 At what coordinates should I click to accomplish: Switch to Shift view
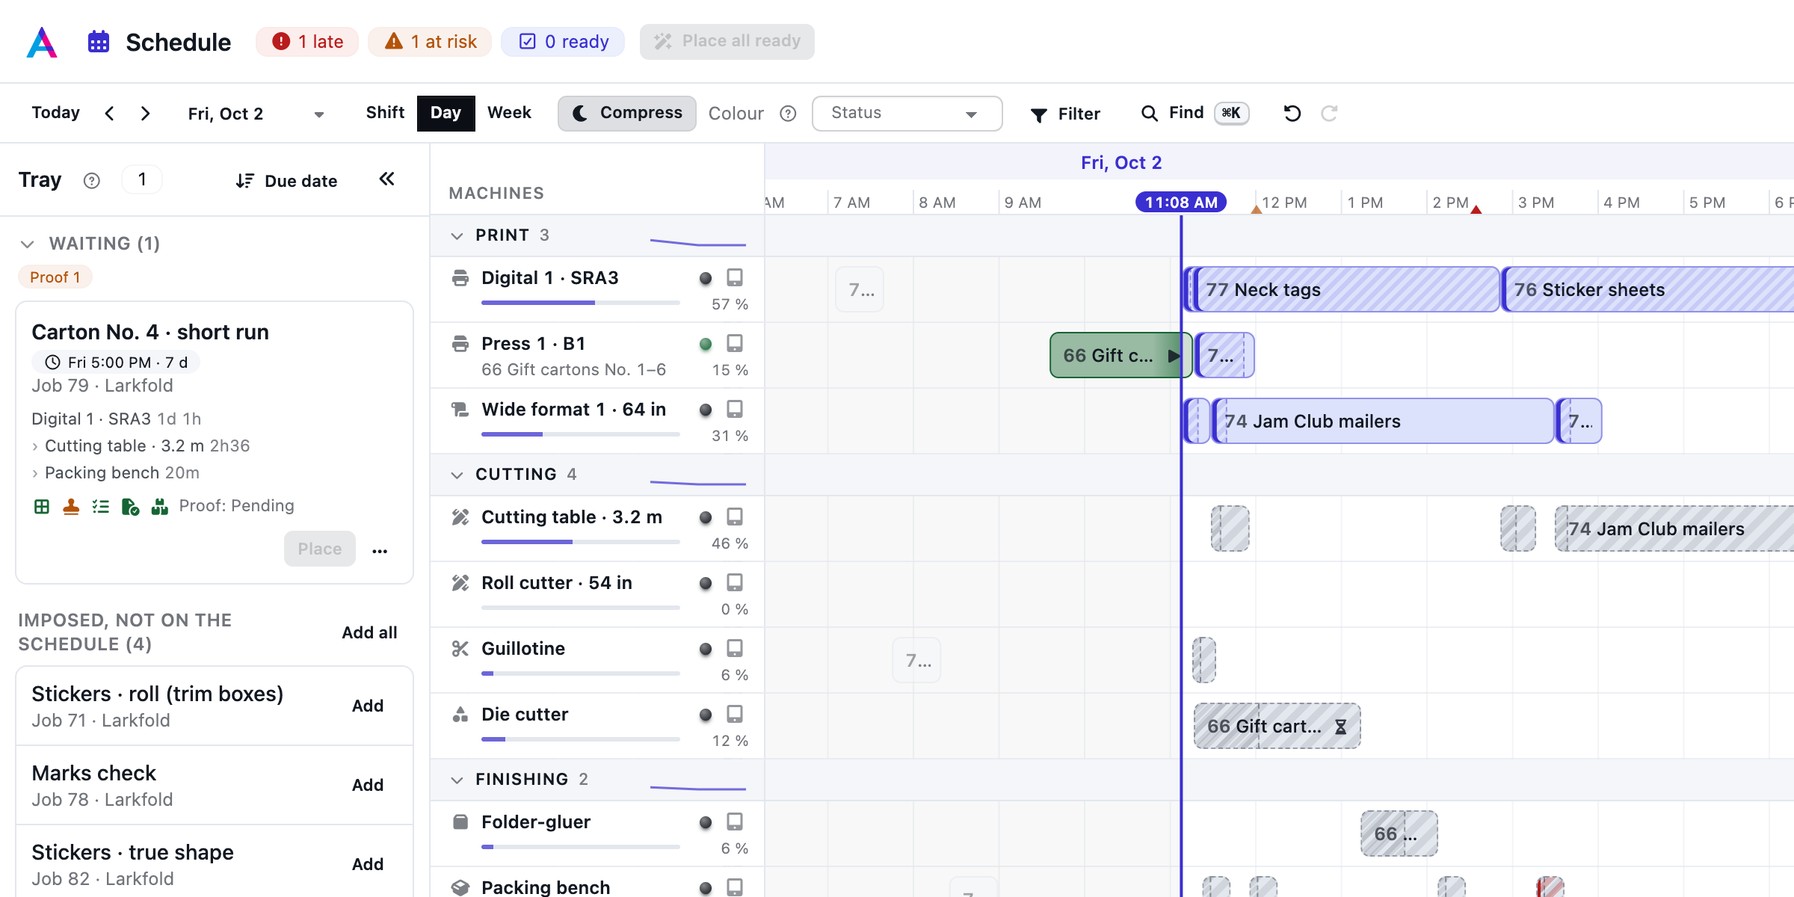(x=385, y=113)
